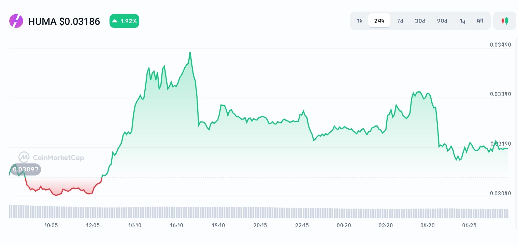
Task: Click the 14:10 time axis label
Action: [x=135, y=225]
